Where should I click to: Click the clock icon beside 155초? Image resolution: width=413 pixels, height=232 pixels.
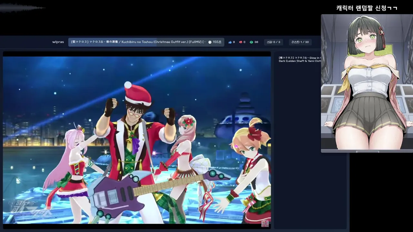pos(210,42)
